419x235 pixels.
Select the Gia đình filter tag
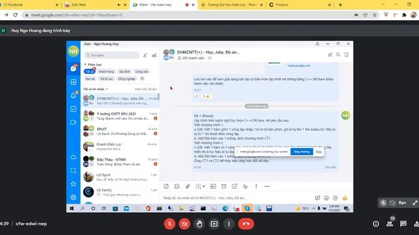(124, 72)
